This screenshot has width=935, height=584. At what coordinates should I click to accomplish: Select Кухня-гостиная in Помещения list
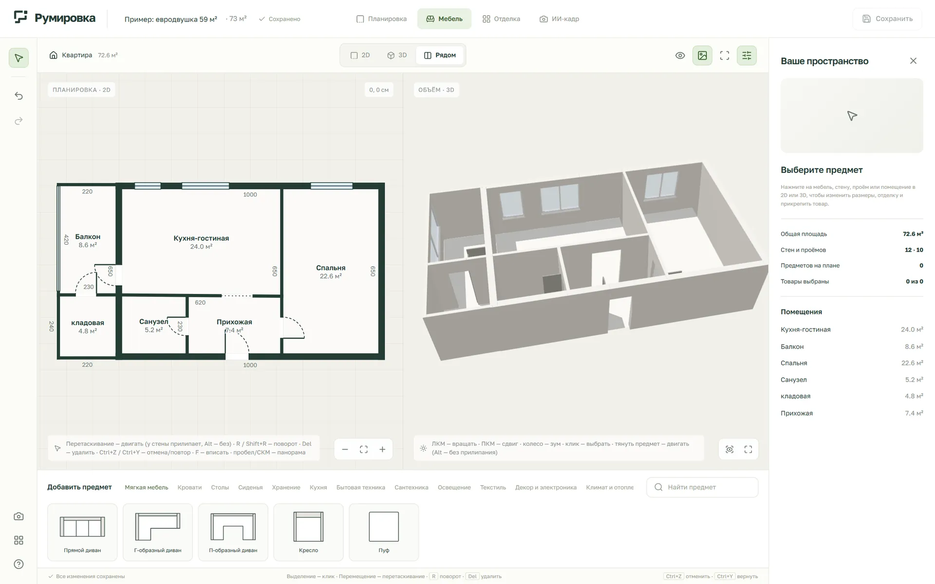click(x=852, y=329)
